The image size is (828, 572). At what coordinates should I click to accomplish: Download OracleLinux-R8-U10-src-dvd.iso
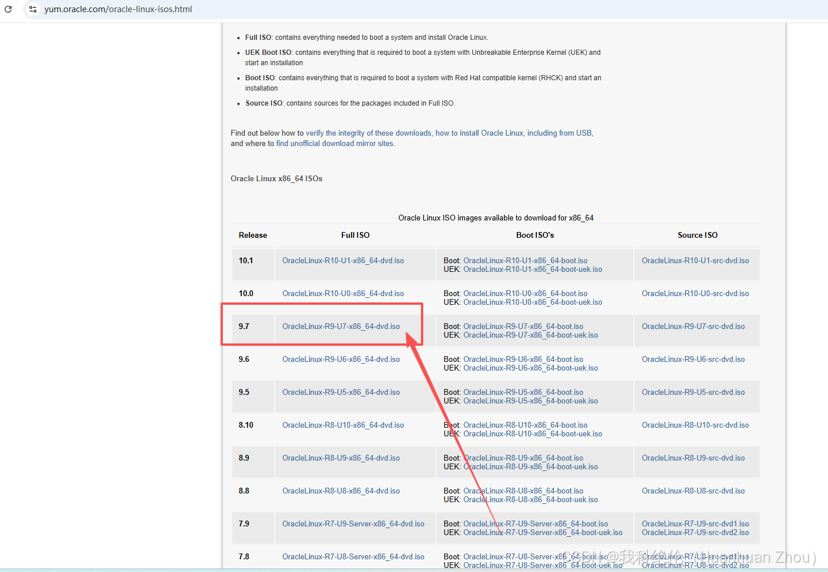tap(695, 425)
